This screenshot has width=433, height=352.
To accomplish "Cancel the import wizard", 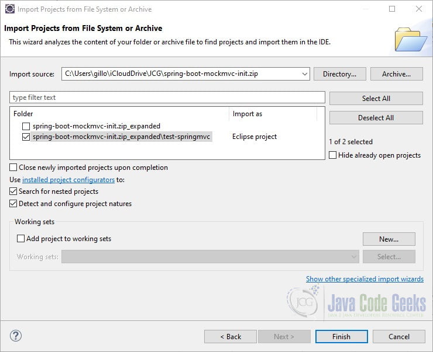I will pos(398,337).
